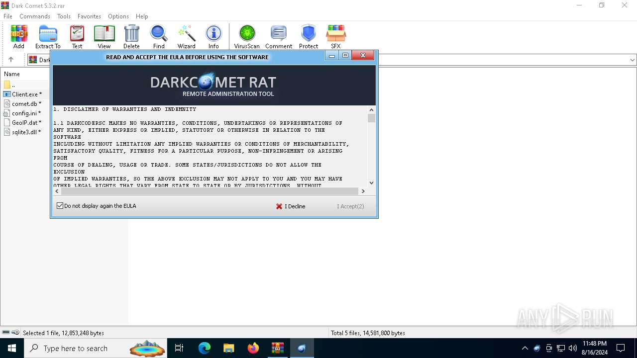
Task: Open the Favorites menu
Action: [90, 16]
